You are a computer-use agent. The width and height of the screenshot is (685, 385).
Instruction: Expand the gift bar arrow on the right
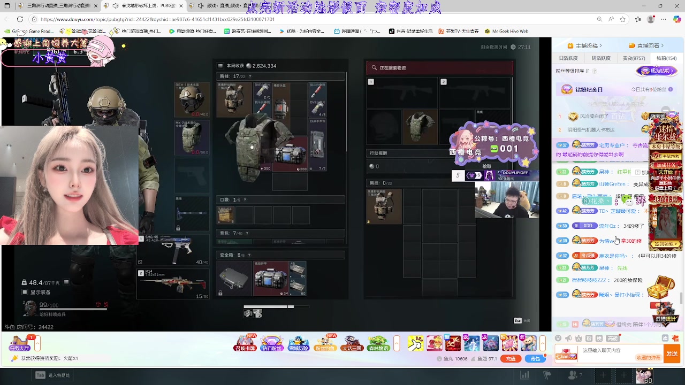[x=542, y=343]
